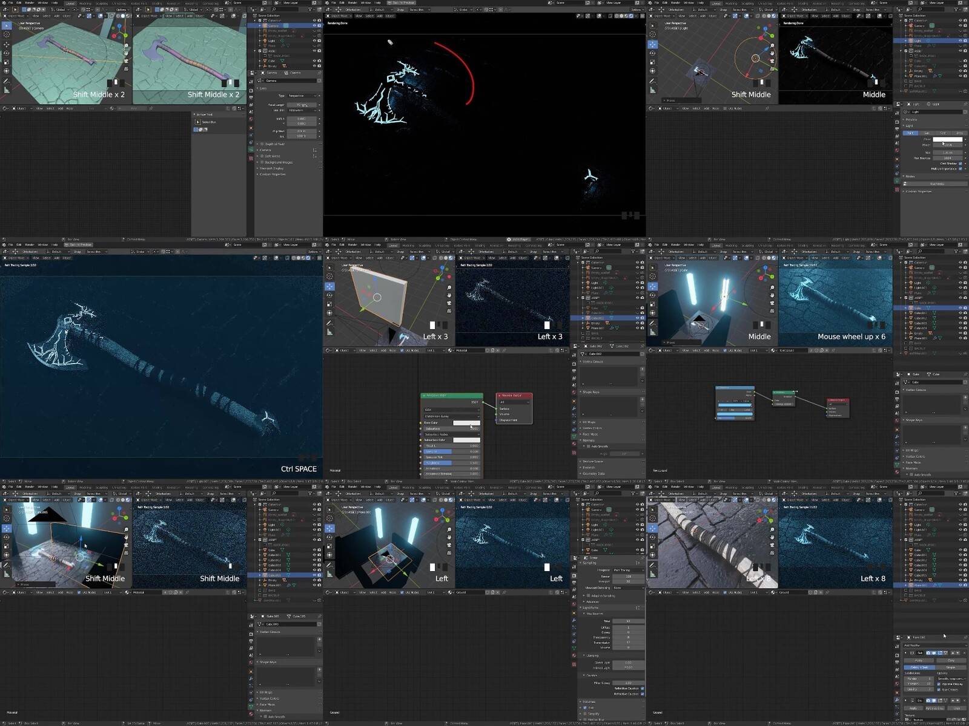Image resolution: width=969 pixels, height=726 pixels.
Task: Toggle Reflective Caustics checkbox in the bottom-middle render settings
Action: point(642,688)
